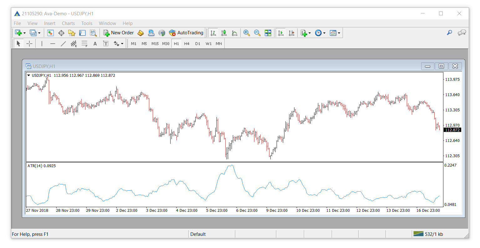Toggle the Market Watch window icon
This screenshot has width=480, height=248.
click(51, 33)
